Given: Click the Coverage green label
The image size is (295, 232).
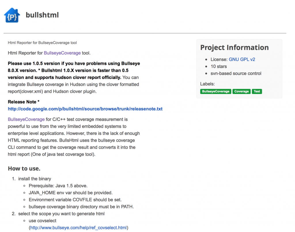Looking at the screenshot, I should pos(241,91).
